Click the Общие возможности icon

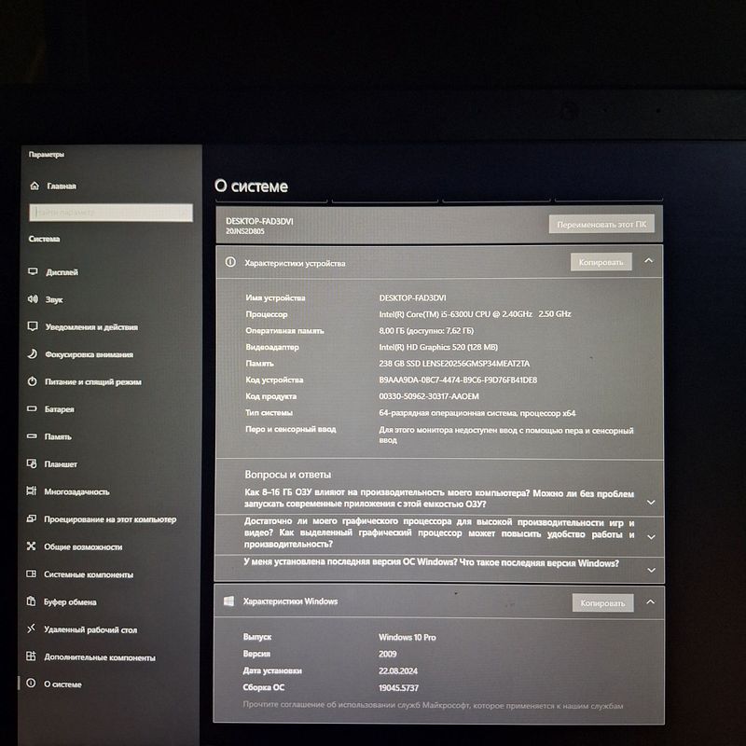(32, 546)
